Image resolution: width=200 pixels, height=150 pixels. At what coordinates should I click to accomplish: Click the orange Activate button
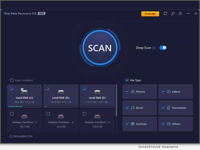coord(150,14)
